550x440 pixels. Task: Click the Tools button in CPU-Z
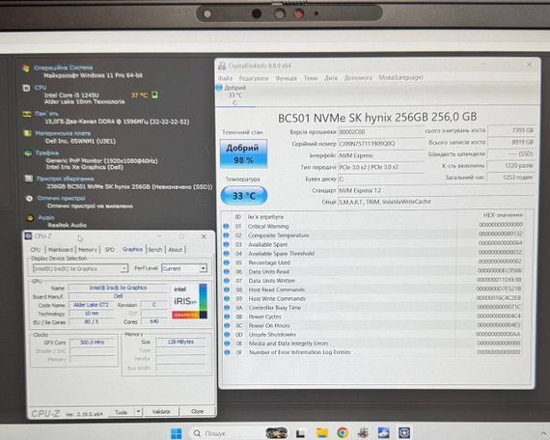click(121, 412)
